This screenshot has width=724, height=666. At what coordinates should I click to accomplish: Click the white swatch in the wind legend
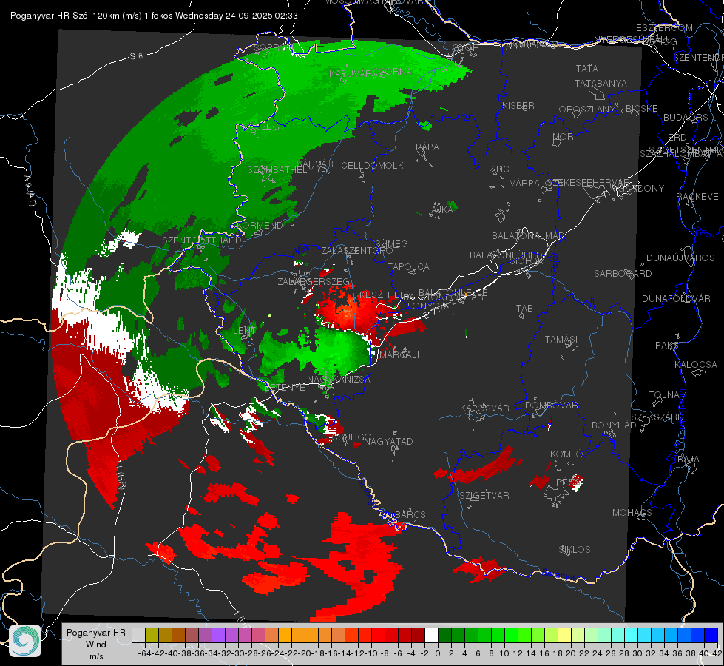[x=431, y=635]
